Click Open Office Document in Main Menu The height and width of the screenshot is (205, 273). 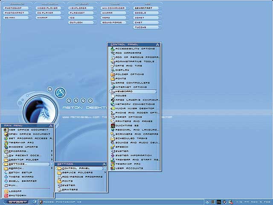click(x=26, y=134)
